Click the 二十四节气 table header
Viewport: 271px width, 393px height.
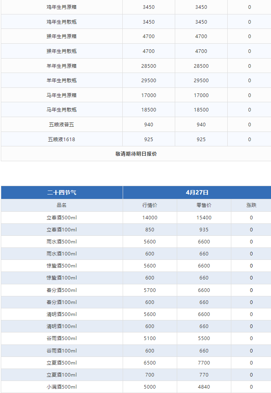(62, 192)
